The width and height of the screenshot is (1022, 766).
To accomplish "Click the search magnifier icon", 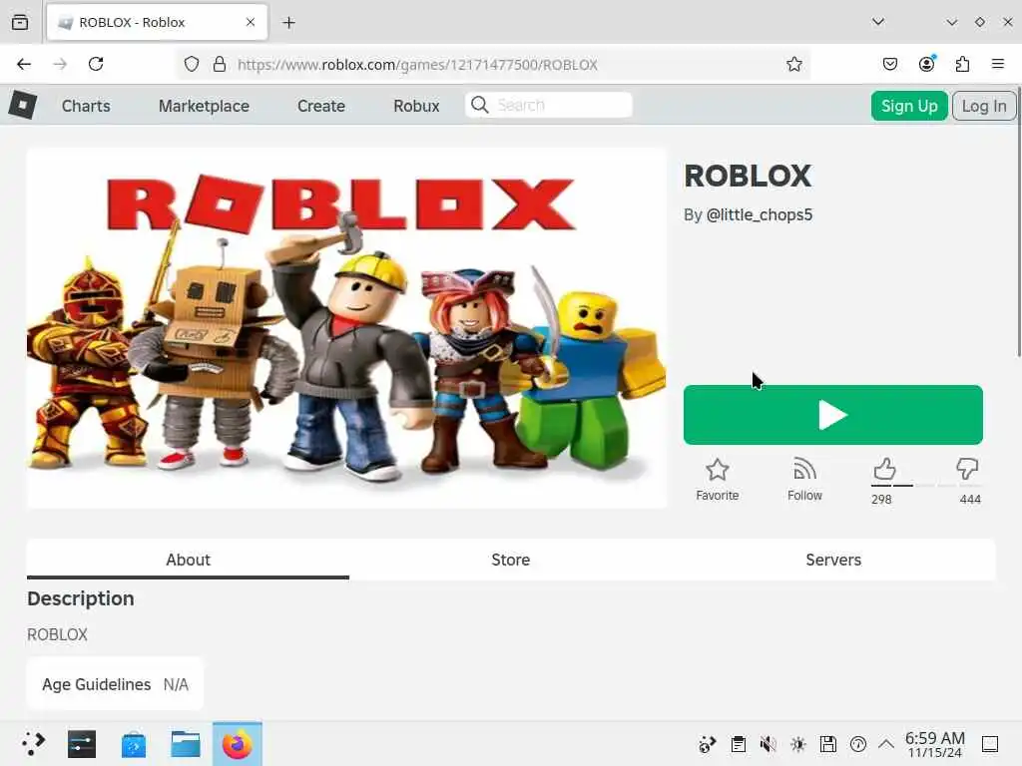I will click(480, 105).
